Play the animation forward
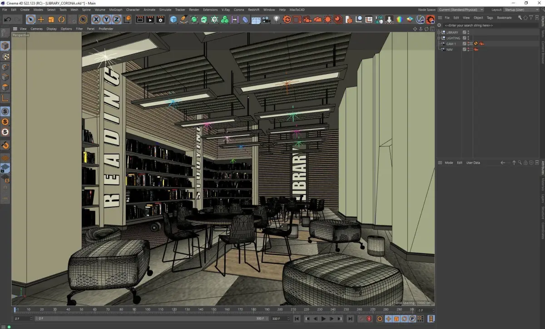 coord(323,319)
